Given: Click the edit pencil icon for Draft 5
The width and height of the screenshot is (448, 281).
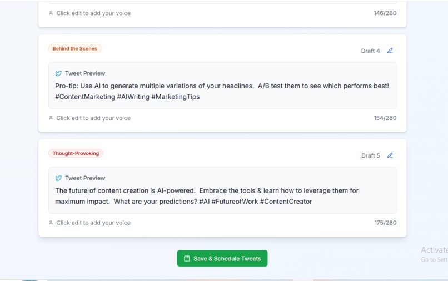Looking at the screenshot, I should click(390, 155).
